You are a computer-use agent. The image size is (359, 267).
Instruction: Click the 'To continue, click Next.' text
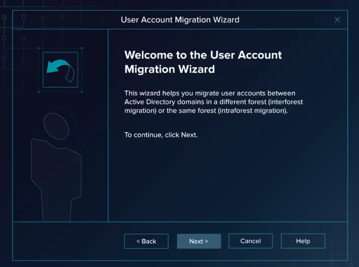pos(161,135)
